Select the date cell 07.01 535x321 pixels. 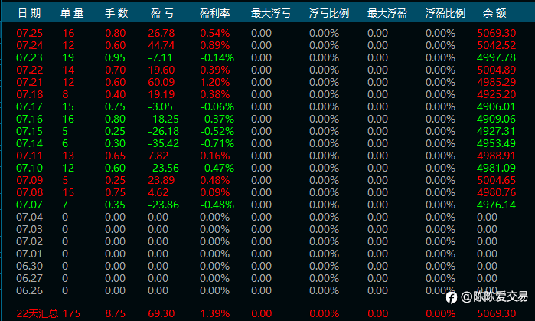click(x=30, y=254)
